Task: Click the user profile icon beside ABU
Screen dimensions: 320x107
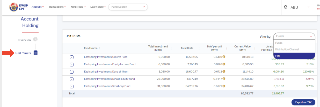Action: (x=286, y=7)
